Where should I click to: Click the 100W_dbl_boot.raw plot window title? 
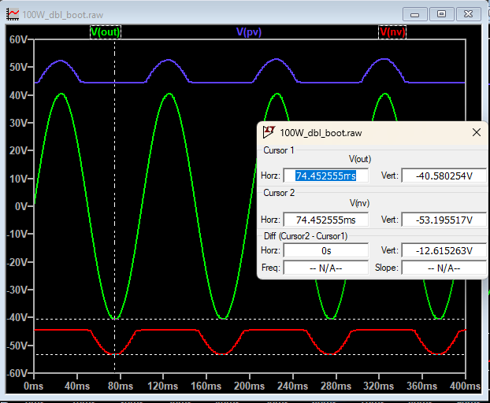[x=63, y=15]
